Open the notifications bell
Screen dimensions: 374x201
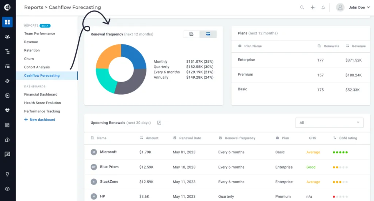pyautogui.click(x=323, y=7)
